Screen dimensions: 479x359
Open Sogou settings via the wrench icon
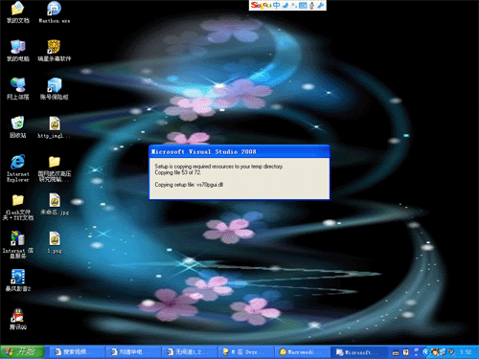pyautogui.click(x=321, y=5)
